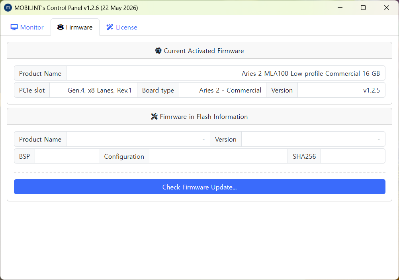The width and height of the screenshot is (399, 280).
Task: Click the BSP label
Action: click(24, 156)
